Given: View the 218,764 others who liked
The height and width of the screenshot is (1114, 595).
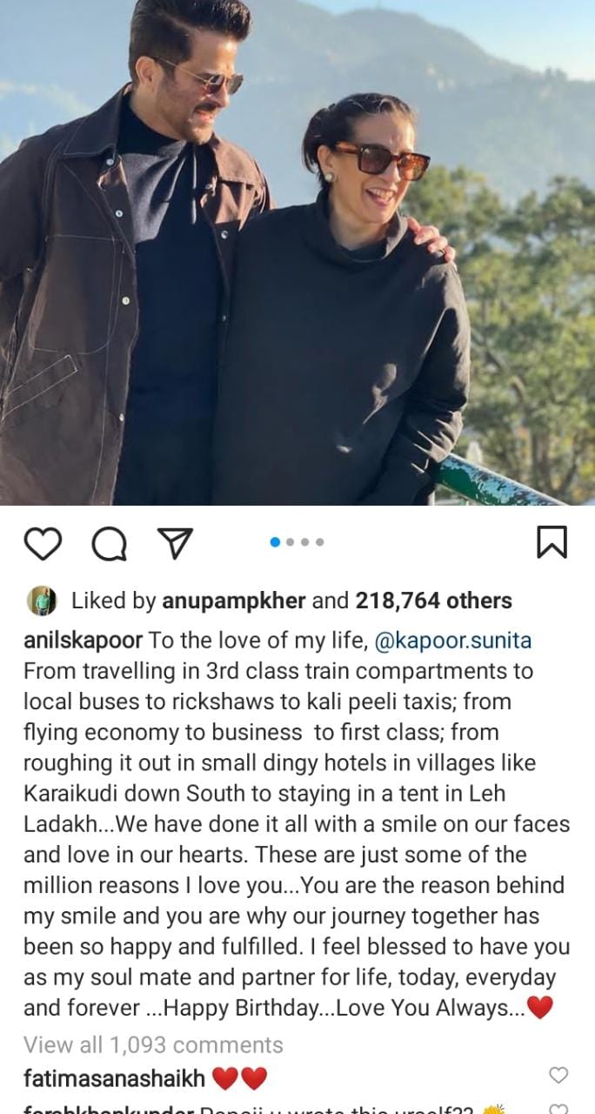Looking at the screenshot, I should click(433, 601).
